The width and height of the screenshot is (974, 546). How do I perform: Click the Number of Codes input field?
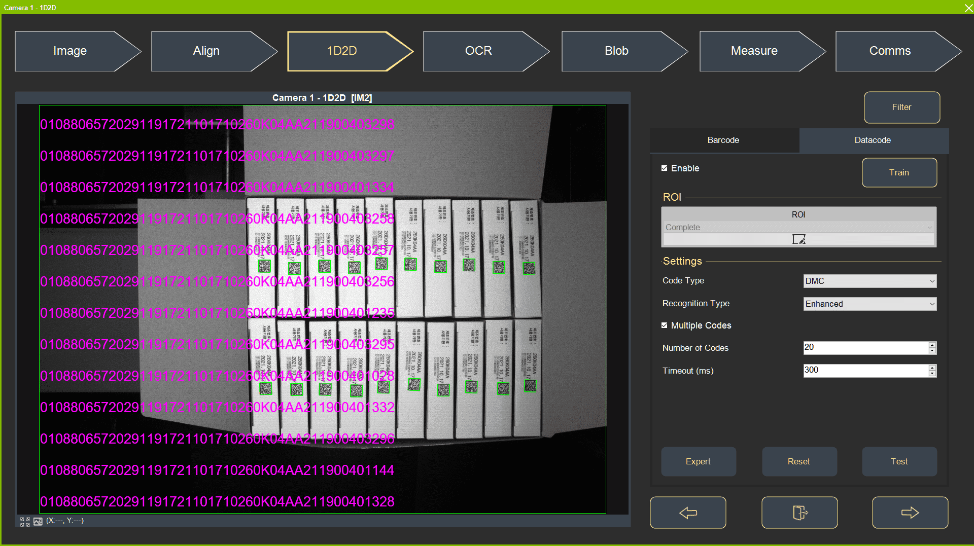[865, 348]
